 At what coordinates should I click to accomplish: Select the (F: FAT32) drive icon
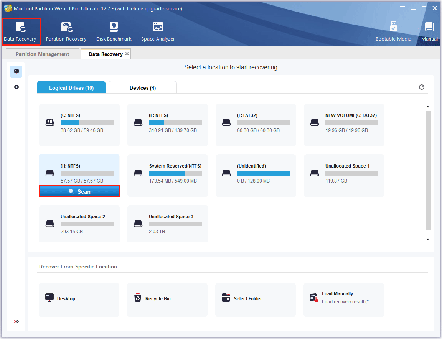tap(226, 122)
